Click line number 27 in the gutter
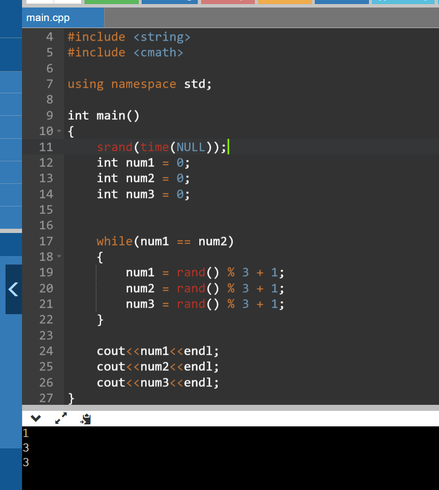Screen dimensions: 439x490 coord(46,398)
